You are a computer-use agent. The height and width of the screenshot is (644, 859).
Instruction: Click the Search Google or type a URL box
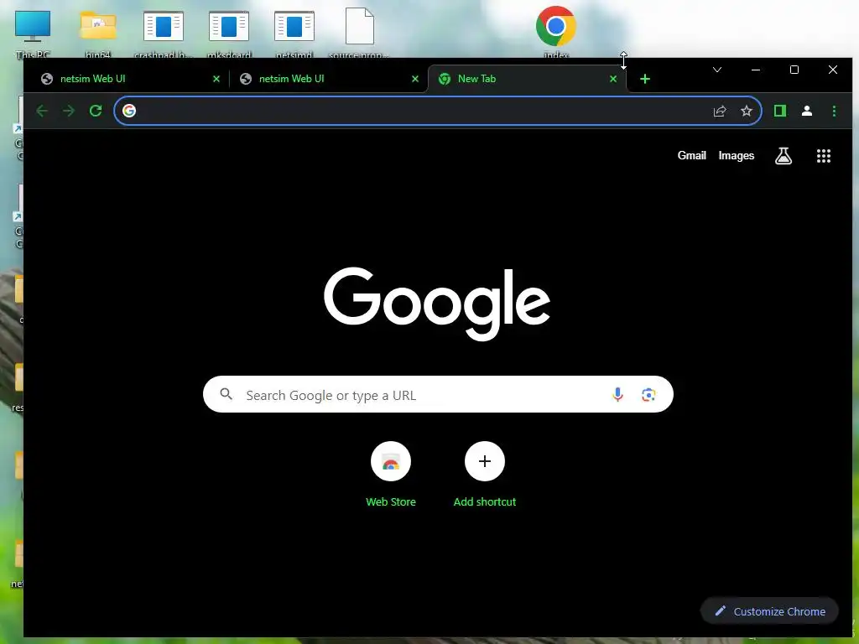coord(438,394)
